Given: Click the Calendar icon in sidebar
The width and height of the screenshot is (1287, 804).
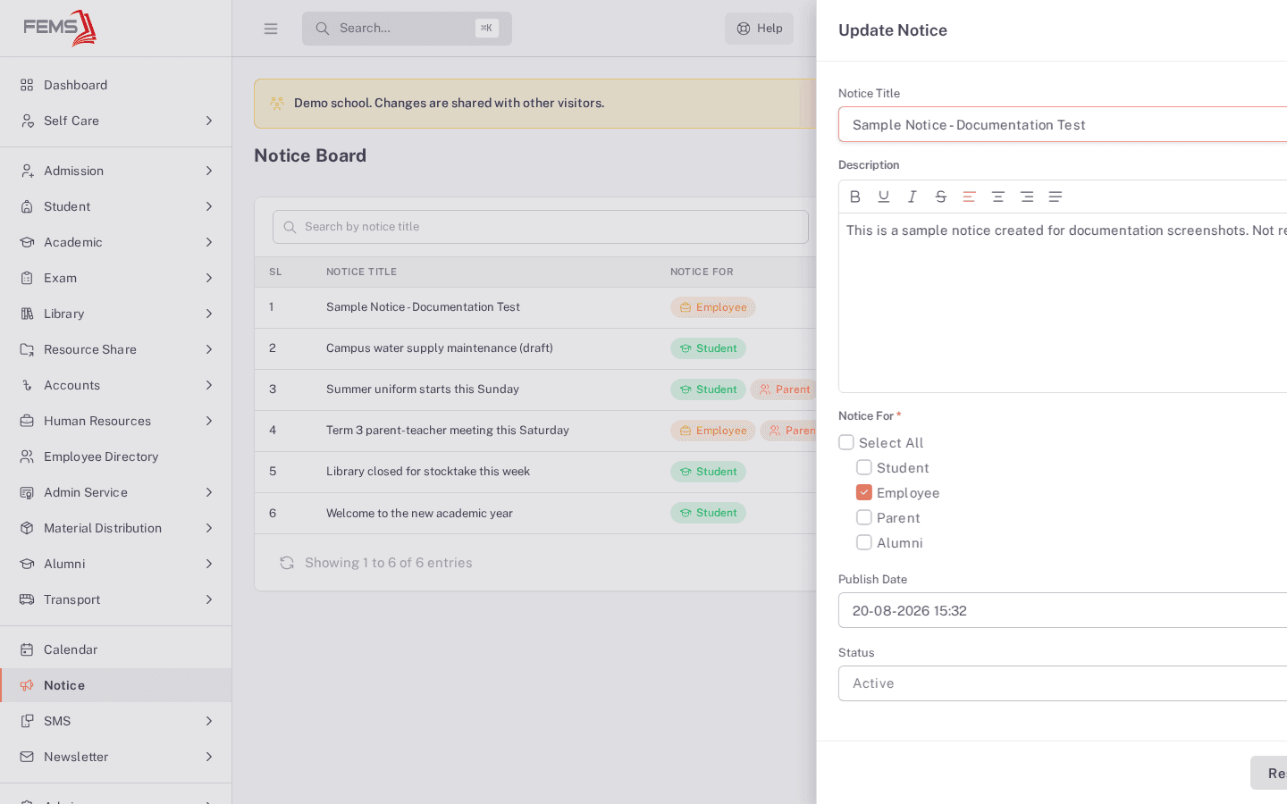Looking at the screenshot, I should click(27, 649).
